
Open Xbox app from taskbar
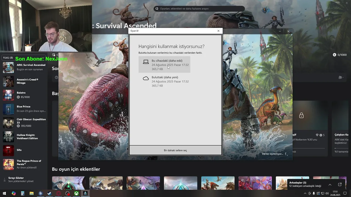76,193
